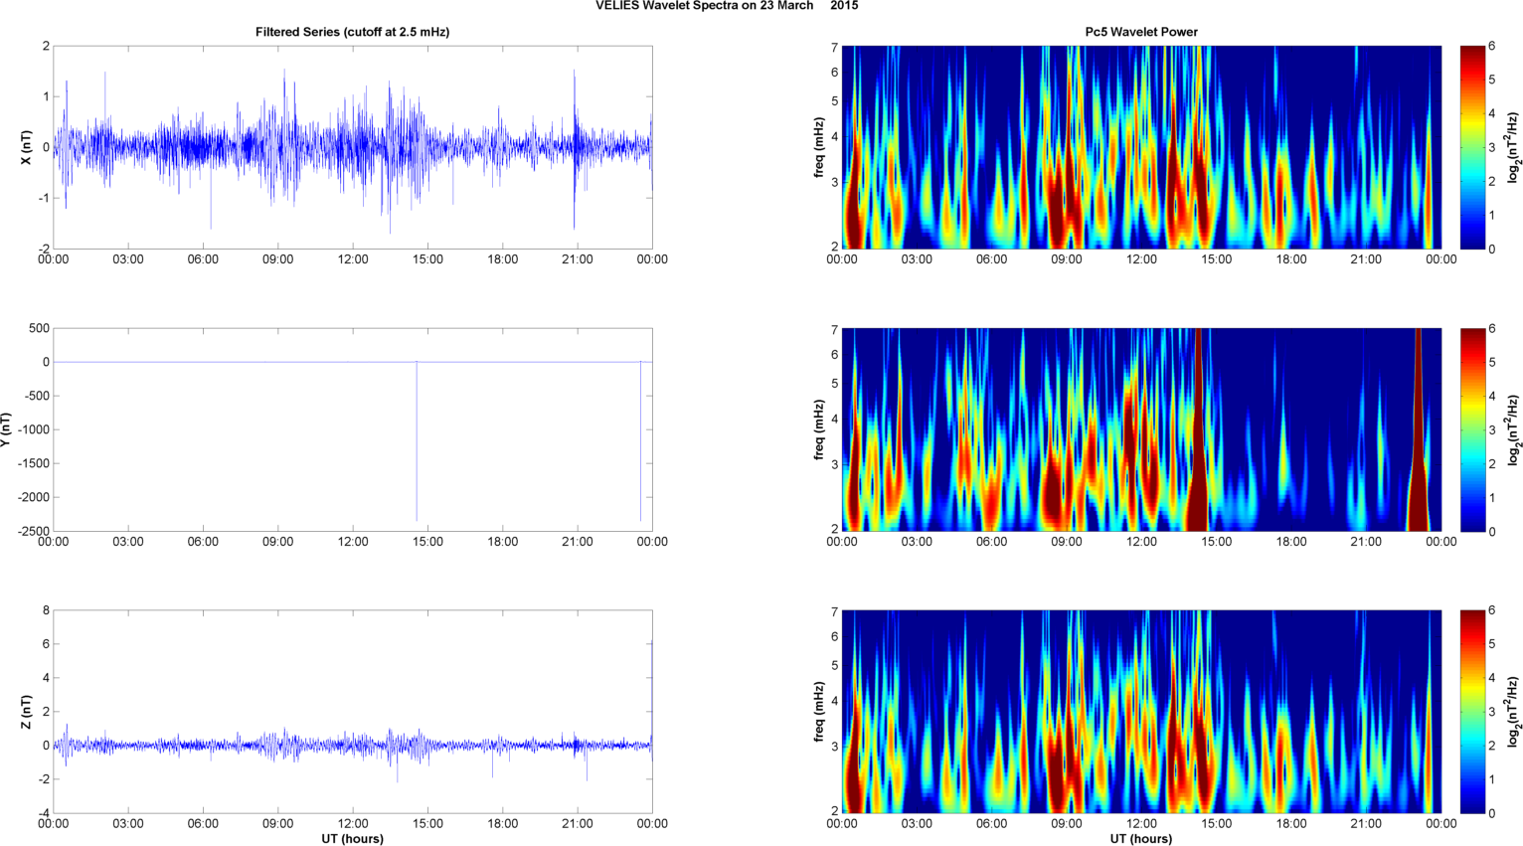The height and width of the screenshot is (846, 1523).
Task: Click the 8 tick on Z plot
Action: [x=46, y=610]
